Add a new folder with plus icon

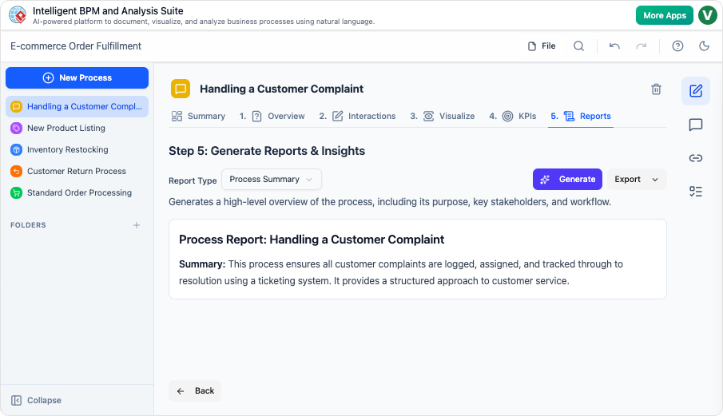(137, 225)
